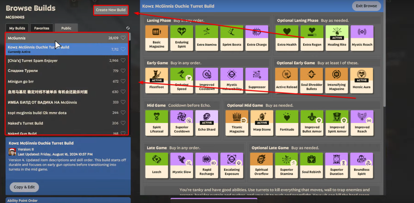Choose the Mystic Slow item
The height and width of the screenshot is (203, 414).
(182, 165)
